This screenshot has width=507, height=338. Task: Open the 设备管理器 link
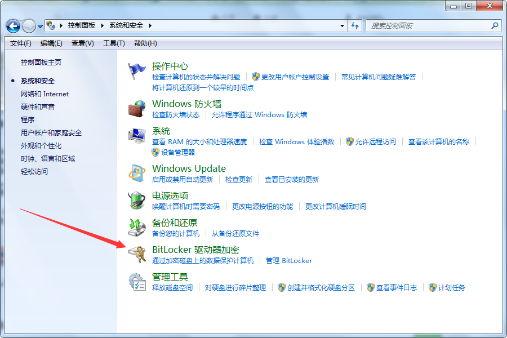pos(177,152)
